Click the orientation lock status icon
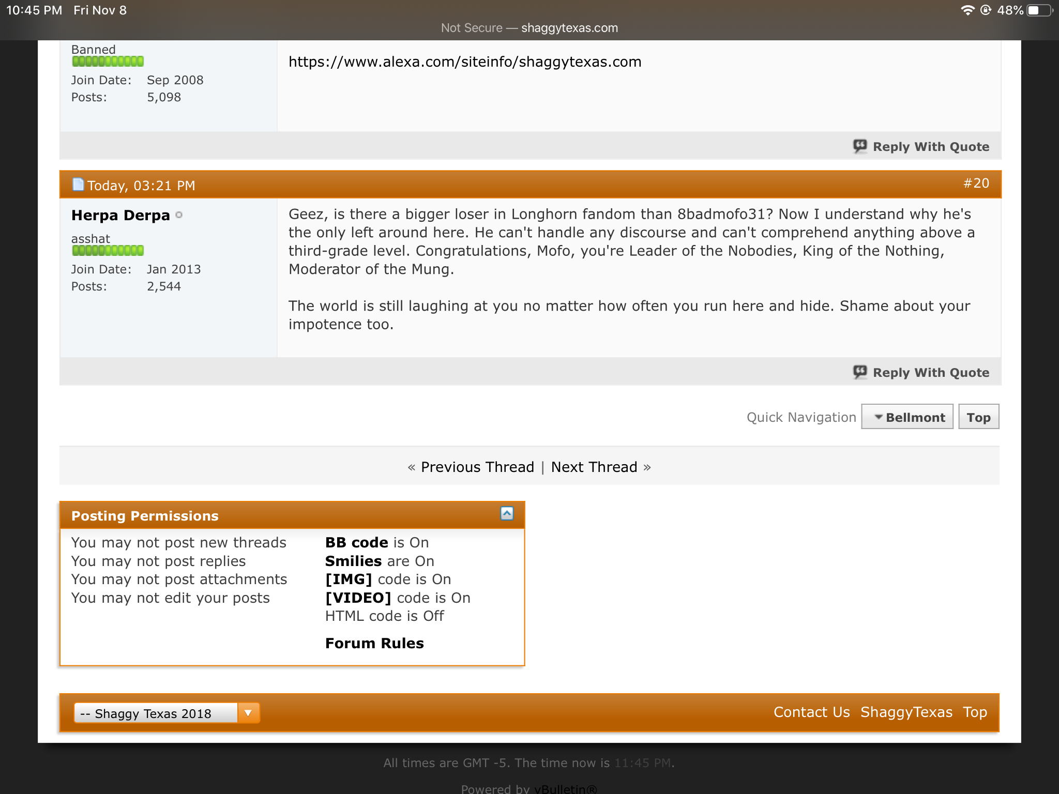Image resolution: width=1059 pixels, height=794 pixels. click(x=986, y=10)
